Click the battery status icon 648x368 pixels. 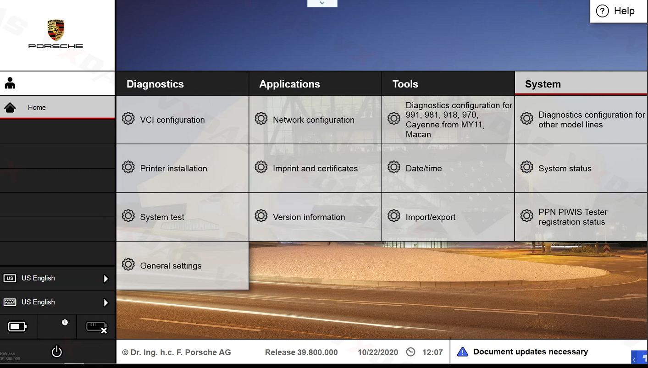pyautogui.click(x=17, y=327)
